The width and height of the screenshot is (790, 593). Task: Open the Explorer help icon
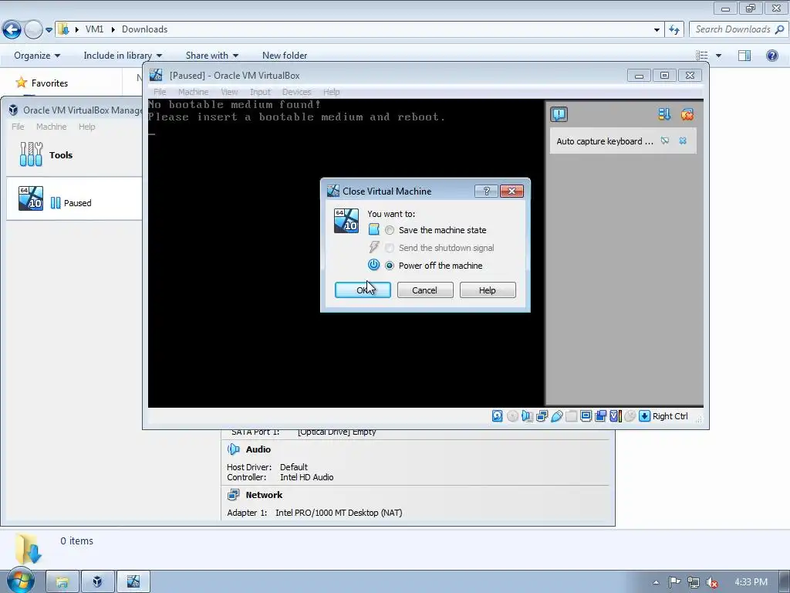(771, 56)
